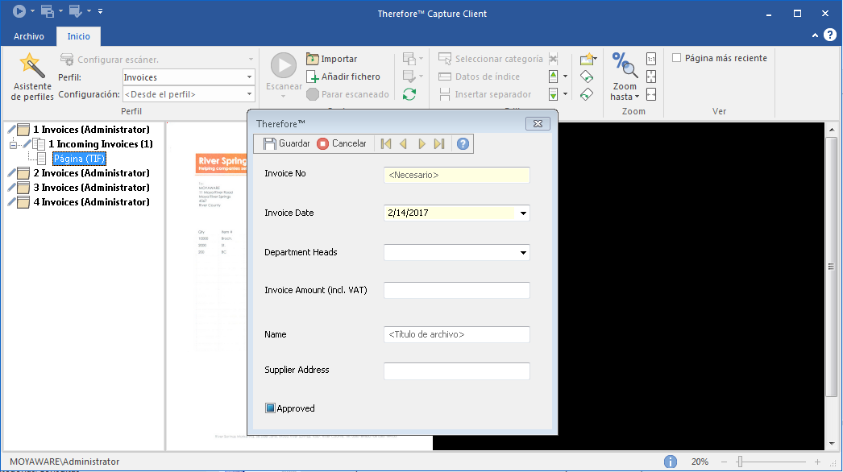Select 2 Invoices (Administrator) tree item

coord(91,173)
